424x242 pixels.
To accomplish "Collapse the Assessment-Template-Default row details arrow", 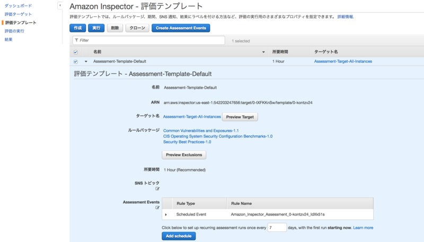I will [86, 62].
